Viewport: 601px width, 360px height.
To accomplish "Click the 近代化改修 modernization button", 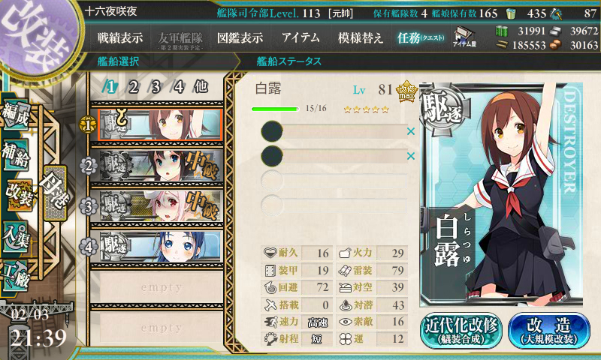I will click(461, 331).
